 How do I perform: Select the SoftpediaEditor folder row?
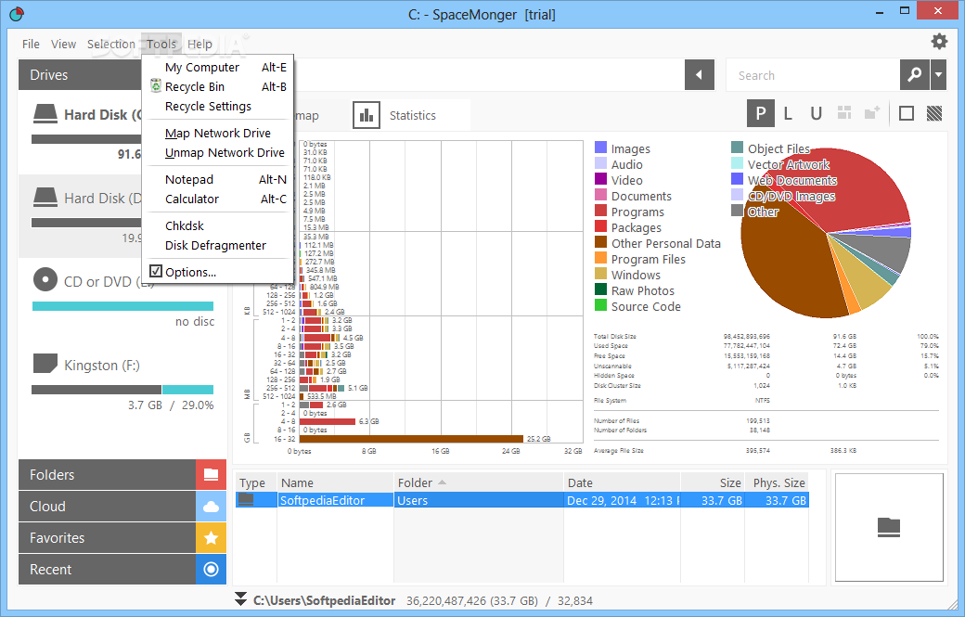(521, 500)
